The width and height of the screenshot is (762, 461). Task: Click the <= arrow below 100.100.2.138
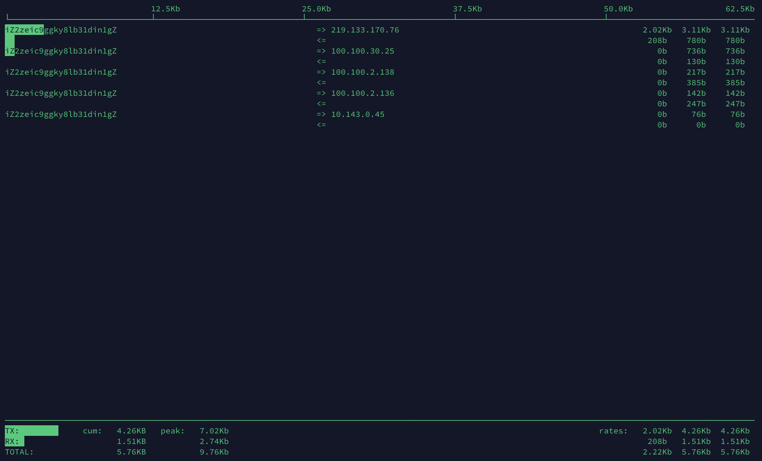tap(321, 83)
